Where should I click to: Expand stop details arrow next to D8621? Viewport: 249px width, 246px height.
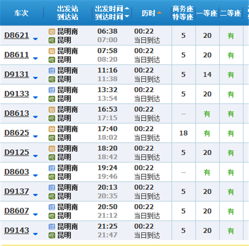(35, 39)
